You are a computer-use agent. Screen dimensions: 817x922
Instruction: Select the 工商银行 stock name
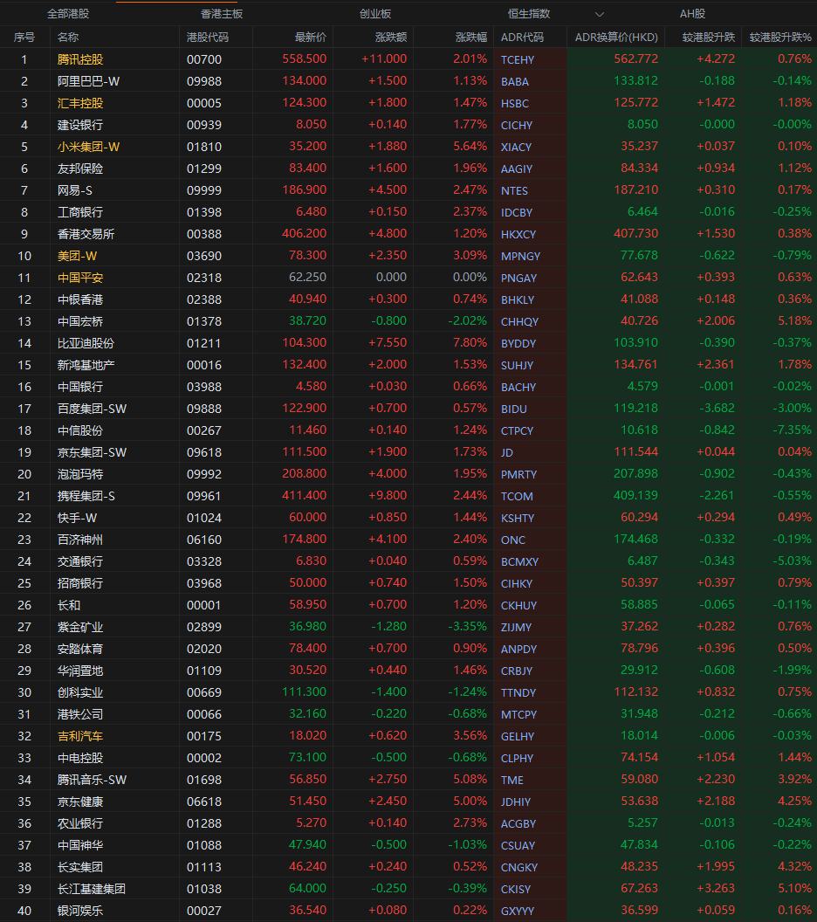click(x=80, y=211)
